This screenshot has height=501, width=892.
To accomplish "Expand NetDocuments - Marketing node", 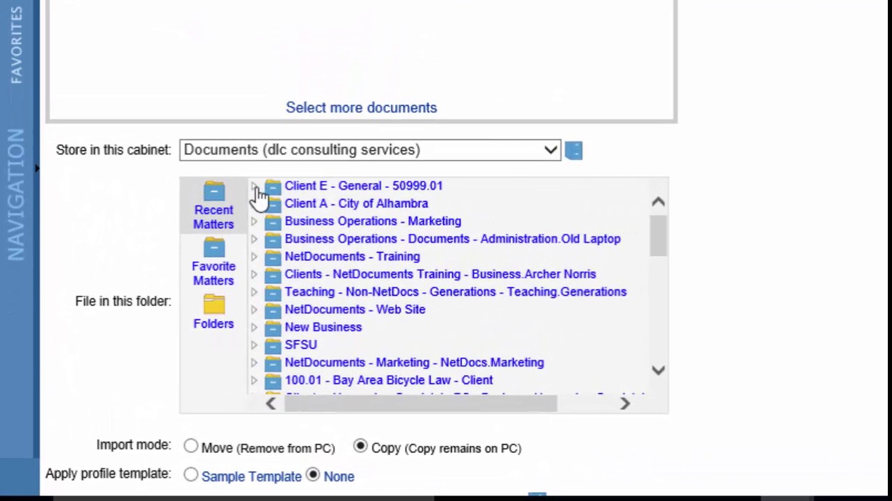I will click(x=254, y=363).
